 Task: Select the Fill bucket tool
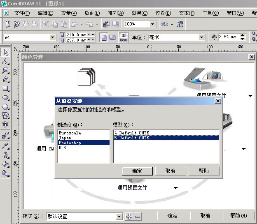[x=5, y=164]
